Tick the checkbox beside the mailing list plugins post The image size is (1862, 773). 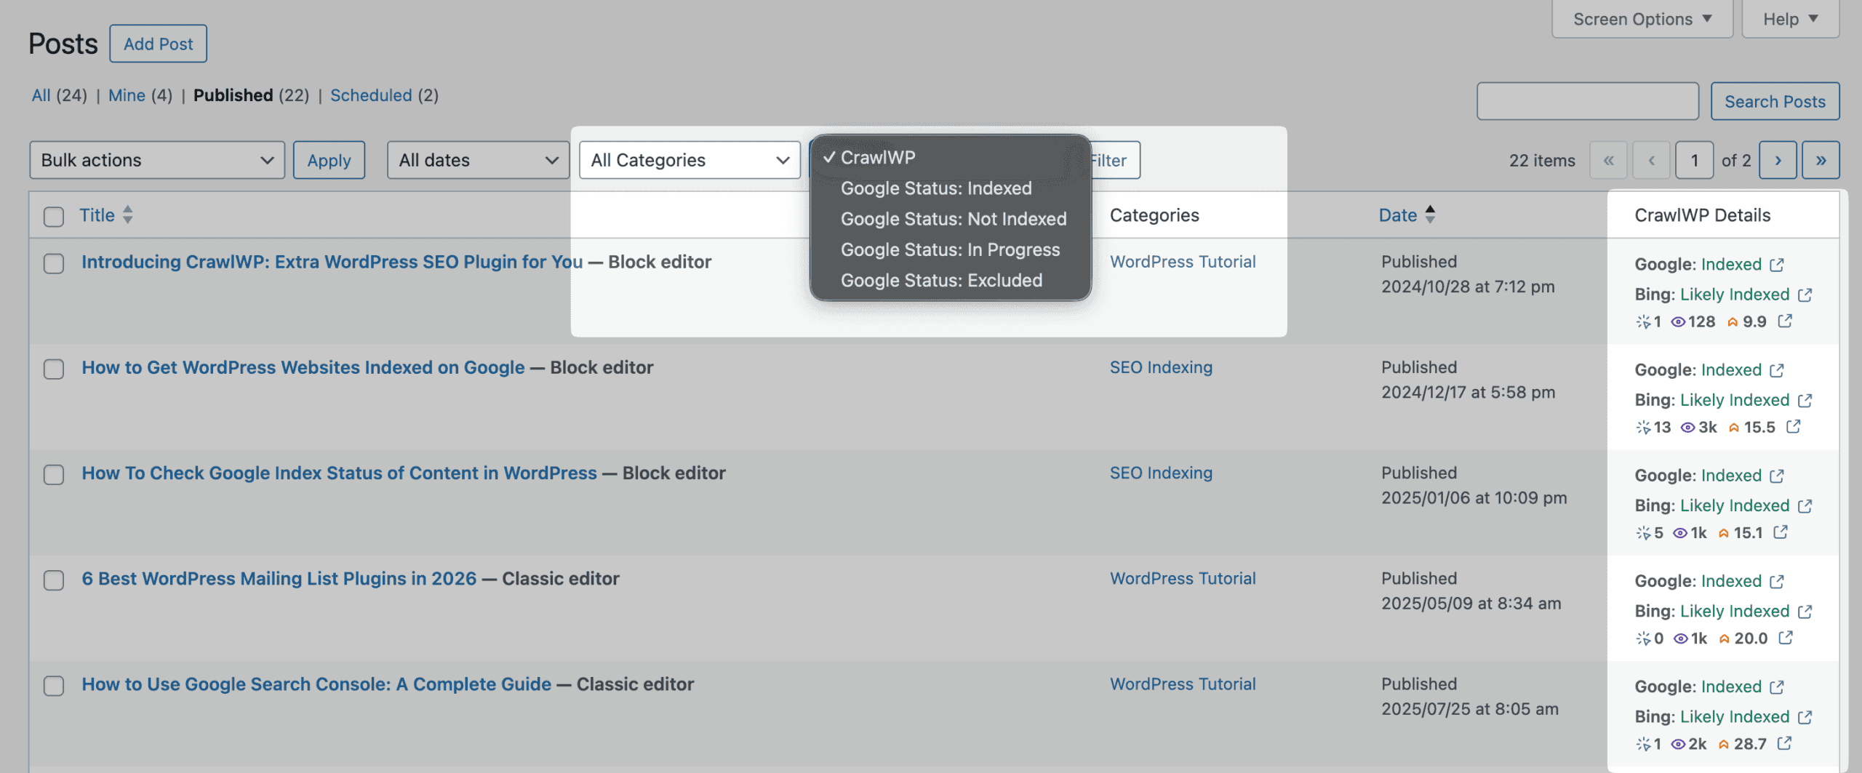(53, 581)
